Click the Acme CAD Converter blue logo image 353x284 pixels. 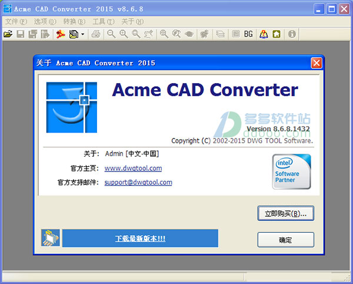[72, 107]
